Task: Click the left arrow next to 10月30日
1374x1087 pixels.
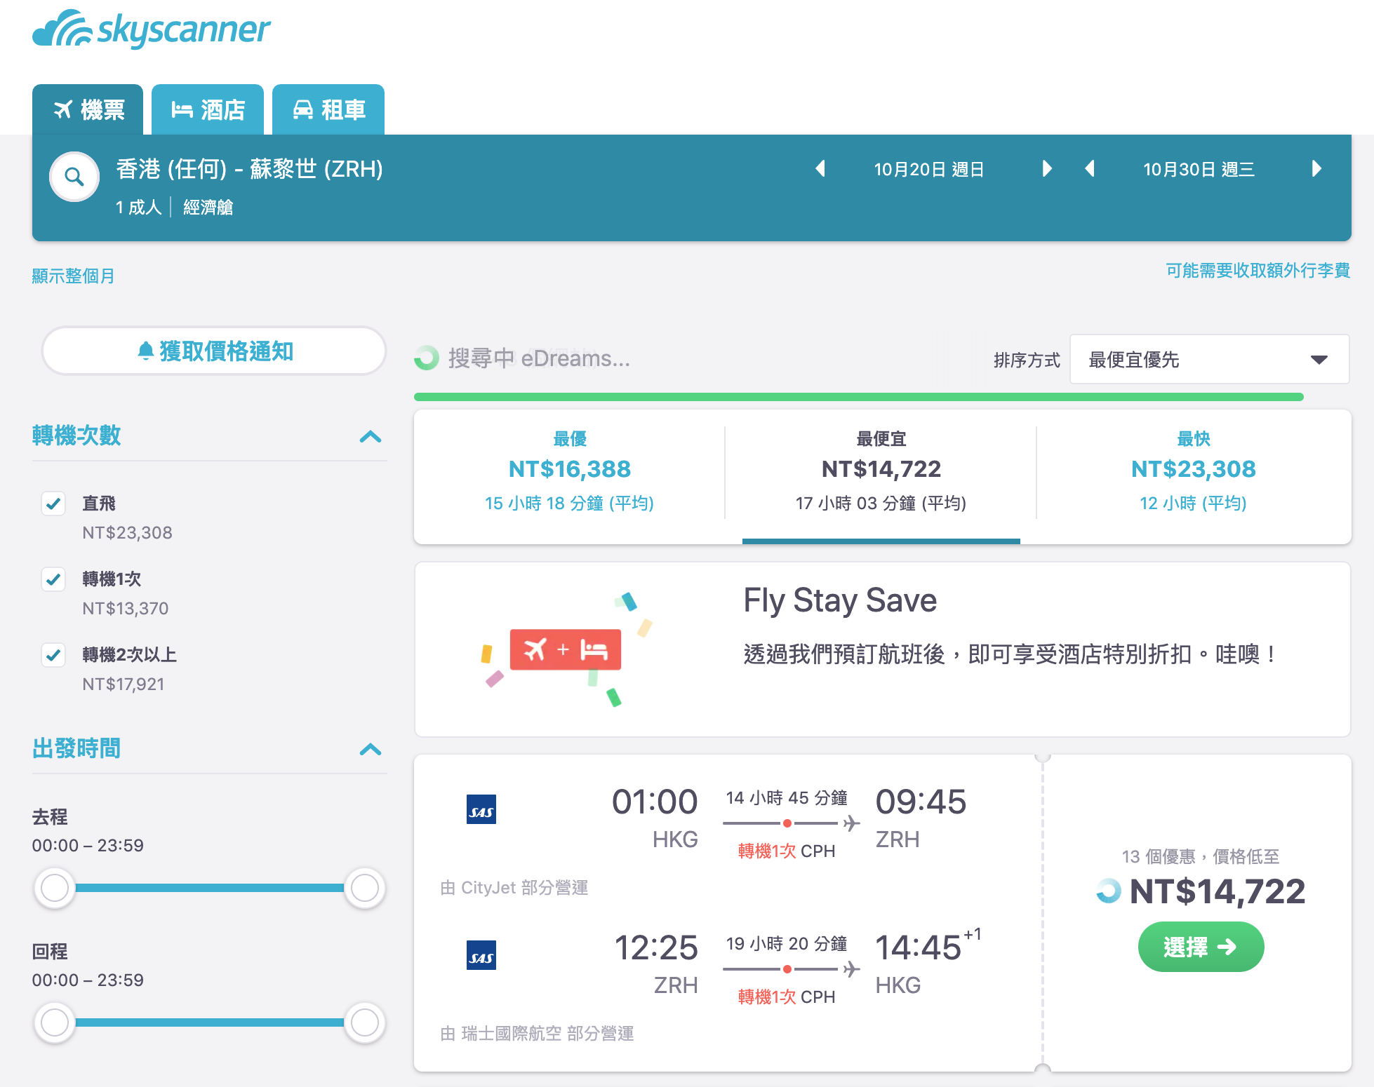Action: 1090,168
